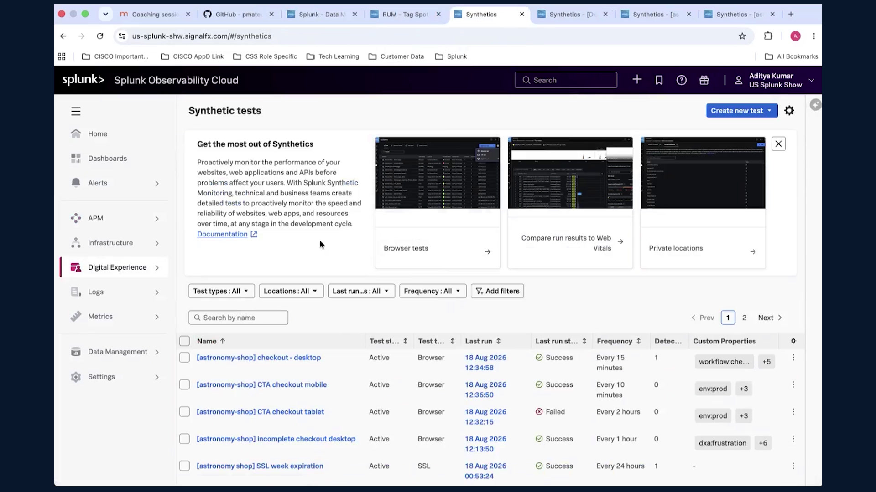Open the help question mark icon
Screen dimensions: 876x492
tap(681, 80)
